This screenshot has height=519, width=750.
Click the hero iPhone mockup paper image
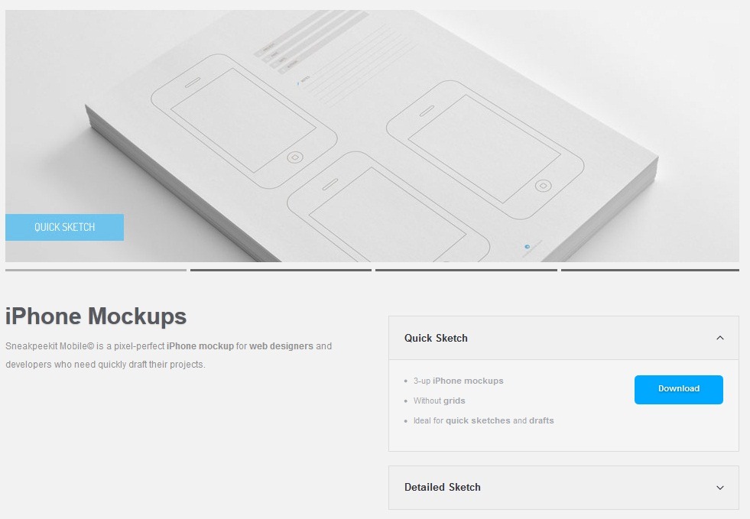372,136
